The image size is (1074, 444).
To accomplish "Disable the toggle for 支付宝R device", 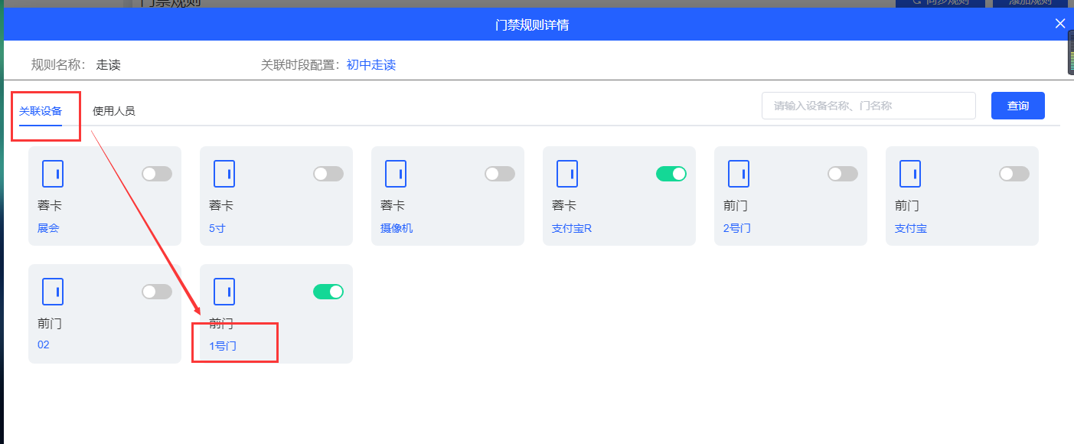I will (671, 174).
